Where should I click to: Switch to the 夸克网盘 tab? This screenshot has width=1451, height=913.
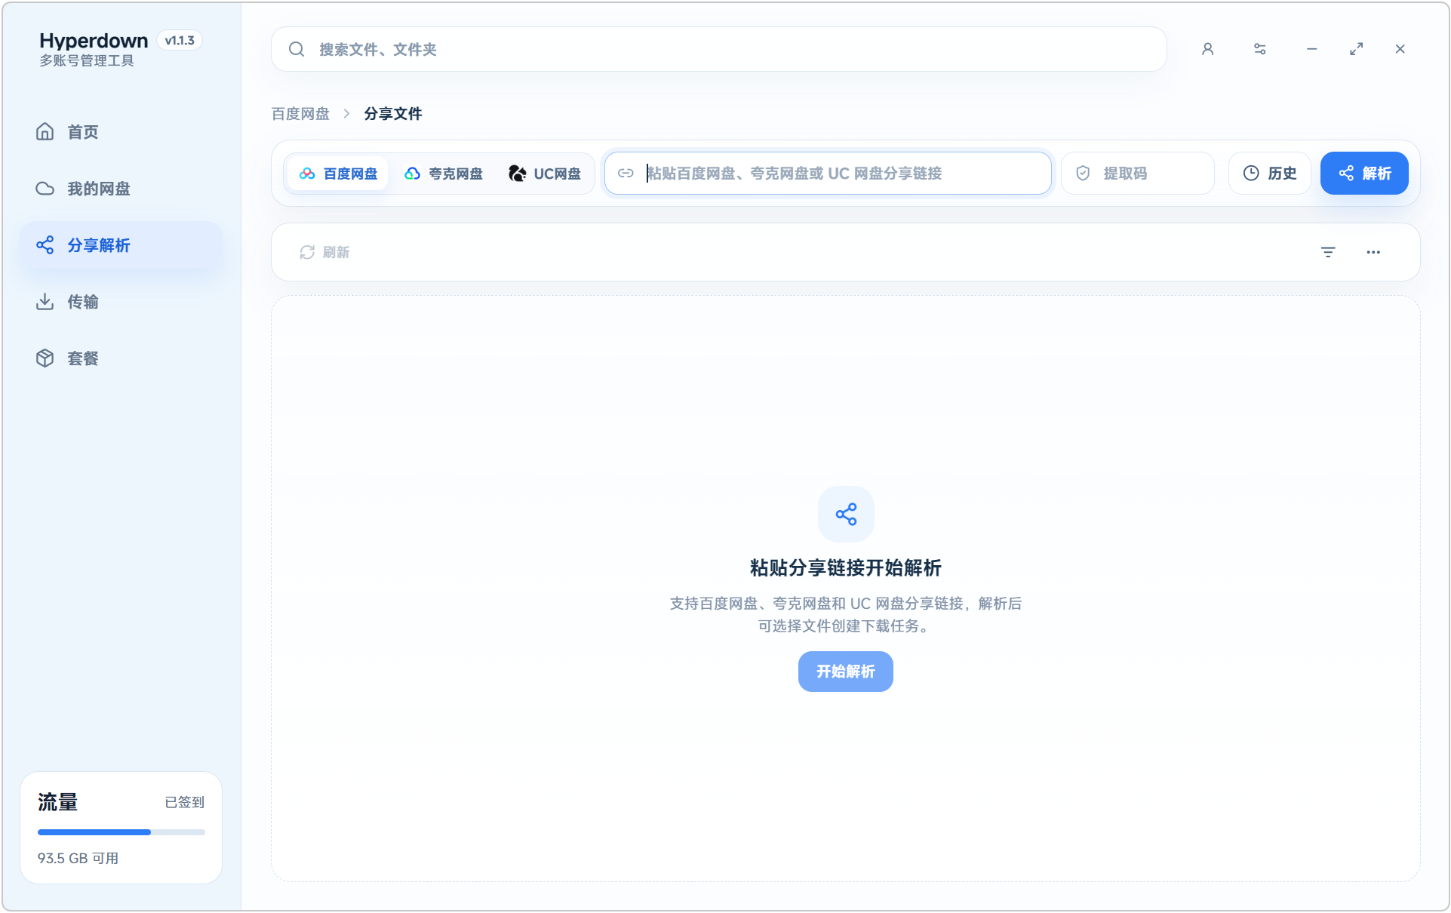[x=443, y=174]
